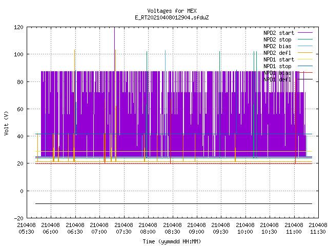Click the light blue NPD2 bias legend line sample

tap(305, 46)
